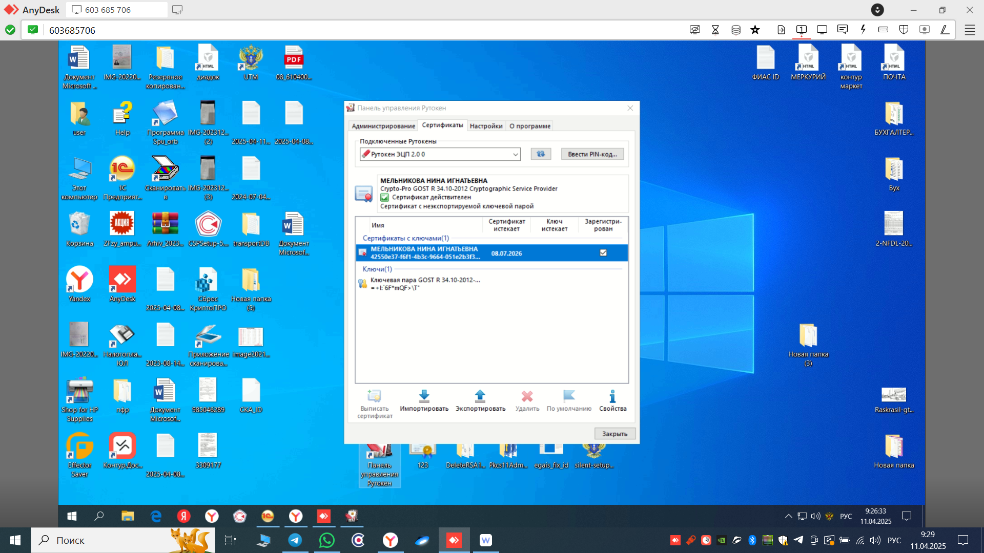The height and width of the screenshot is (553, 984).
Task: Sort by Ключ истекает column header
Action: pyautogui.click(x=555, y=225)
